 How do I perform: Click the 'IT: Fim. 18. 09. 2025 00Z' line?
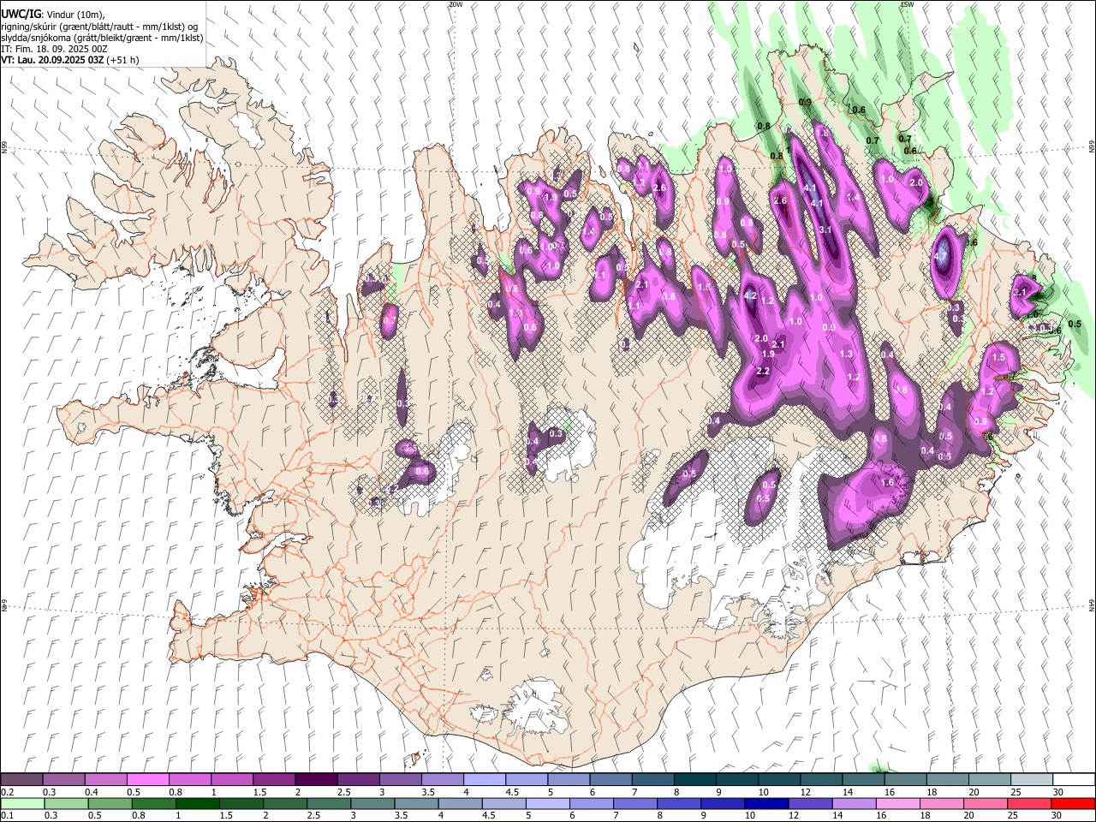click(x=54, y=49)
